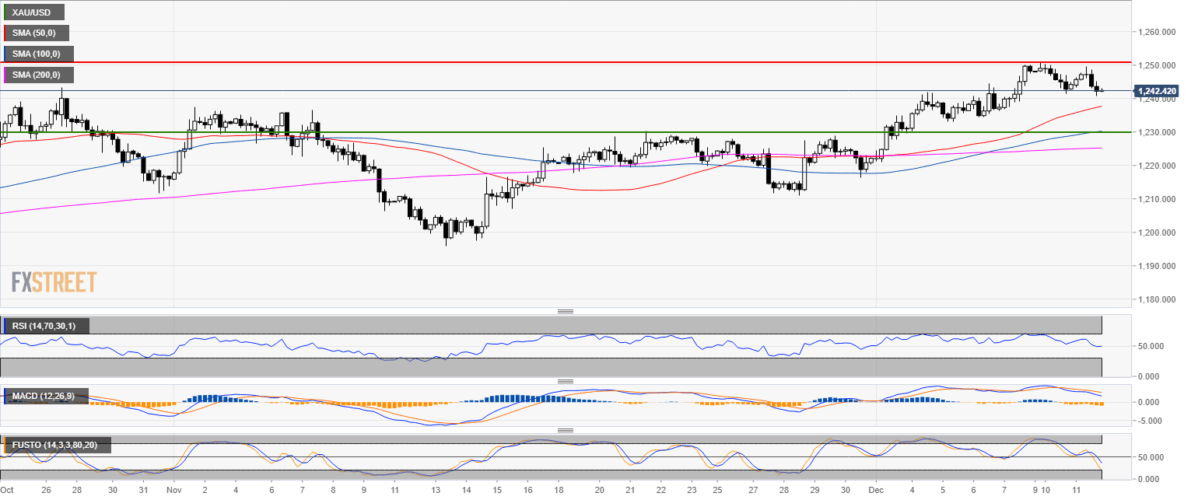Click the 1,200.000 price axis label
1191x500 pixels.
1154,233
